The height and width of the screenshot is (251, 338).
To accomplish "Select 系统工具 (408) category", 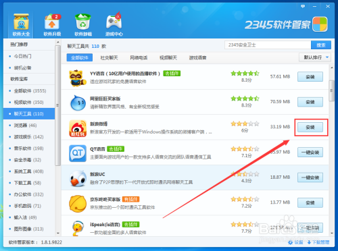I will (29, 171).
